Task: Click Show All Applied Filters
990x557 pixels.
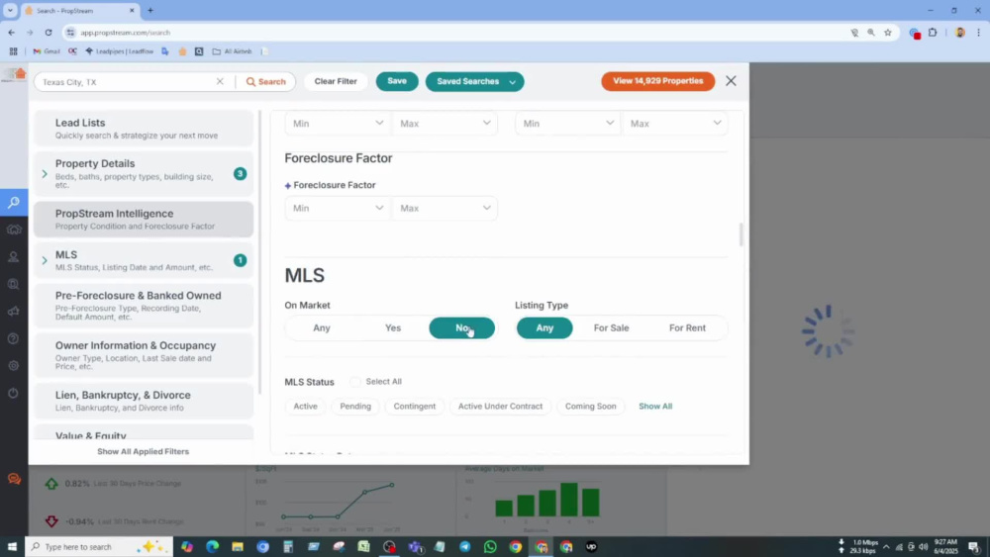Action: pos(143,452)
